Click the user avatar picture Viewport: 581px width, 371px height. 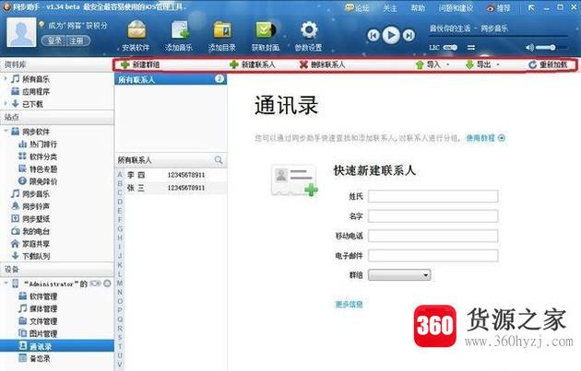coord(21,33)
